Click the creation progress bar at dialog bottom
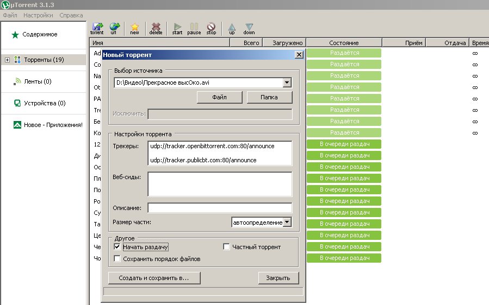Viewport: 489px width, 305px height. coord(203,291)
